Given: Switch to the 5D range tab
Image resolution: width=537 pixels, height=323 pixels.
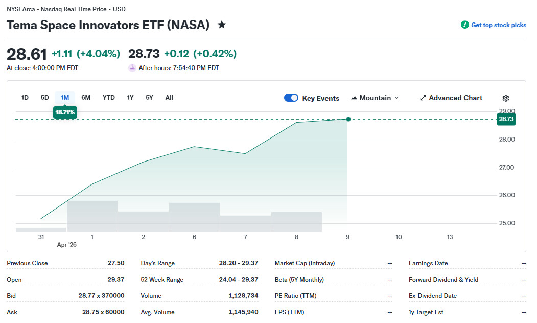Looking at the screenshot, I should click(45, 97).
